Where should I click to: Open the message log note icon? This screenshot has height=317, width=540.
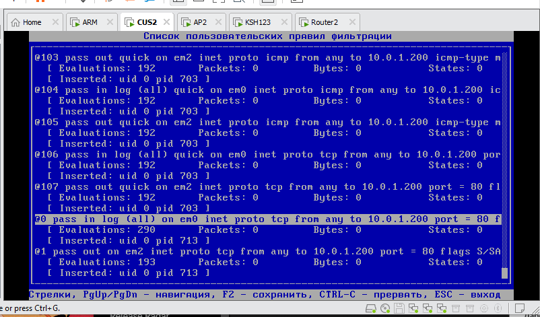coord(520,308)
